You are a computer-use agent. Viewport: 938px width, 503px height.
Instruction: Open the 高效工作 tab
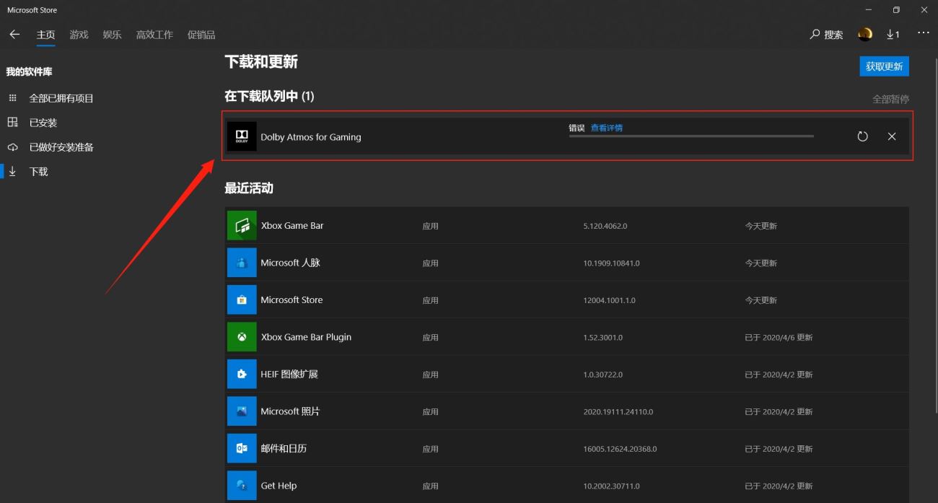pyautogui.click(x=154, y=35)
